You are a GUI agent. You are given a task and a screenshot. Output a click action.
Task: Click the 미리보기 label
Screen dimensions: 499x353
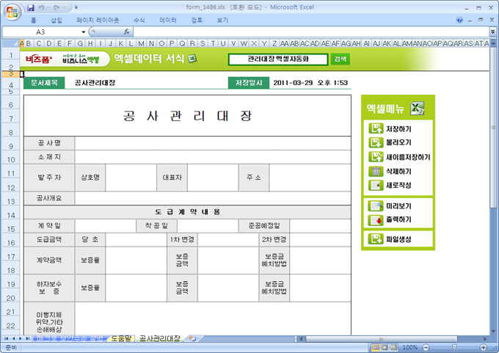(x=398, y=206)
